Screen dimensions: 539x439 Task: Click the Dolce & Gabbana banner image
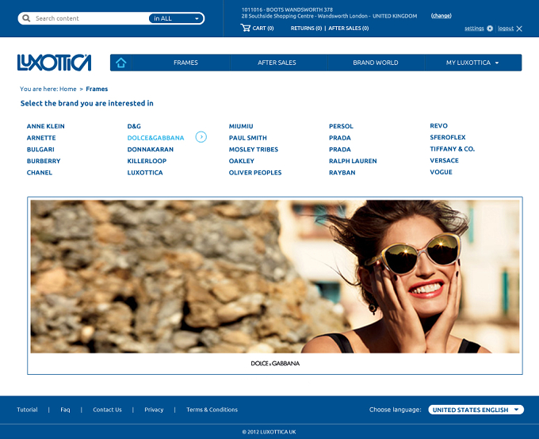(x=275, y=277)
